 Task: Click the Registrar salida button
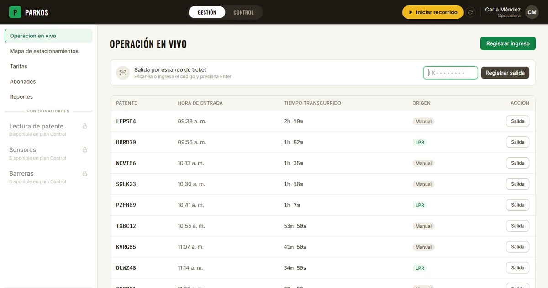click(505, 73)
